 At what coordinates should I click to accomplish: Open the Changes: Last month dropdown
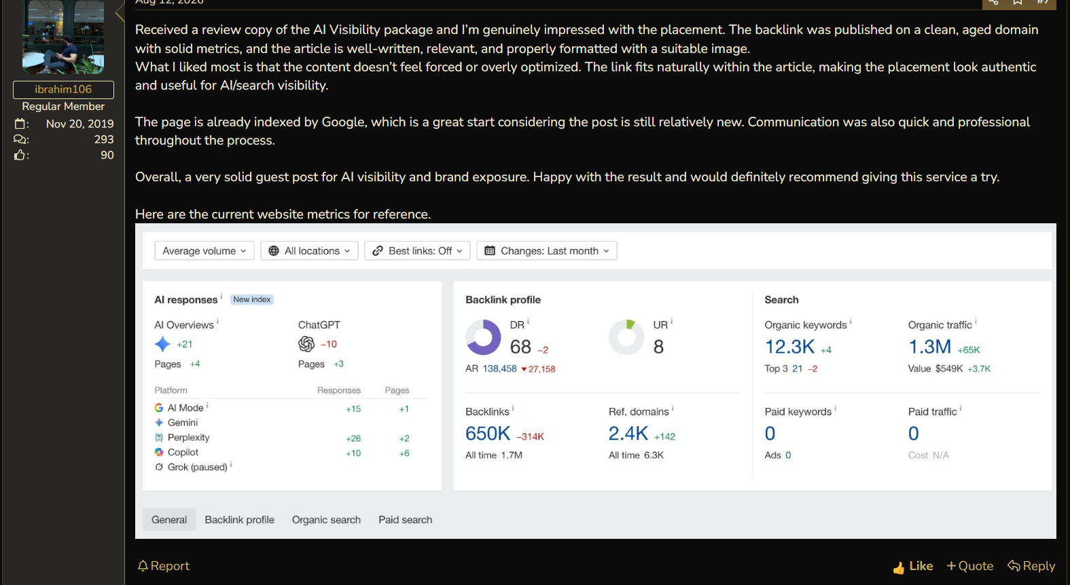(547, 250)
